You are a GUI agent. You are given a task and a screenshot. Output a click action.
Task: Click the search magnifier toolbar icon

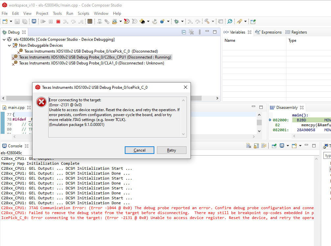[230, 21]
